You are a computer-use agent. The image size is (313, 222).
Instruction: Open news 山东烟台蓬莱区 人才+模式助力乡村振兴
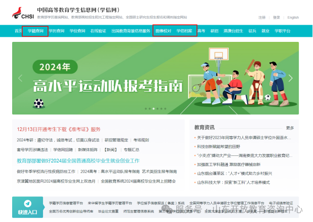point(234,174)
